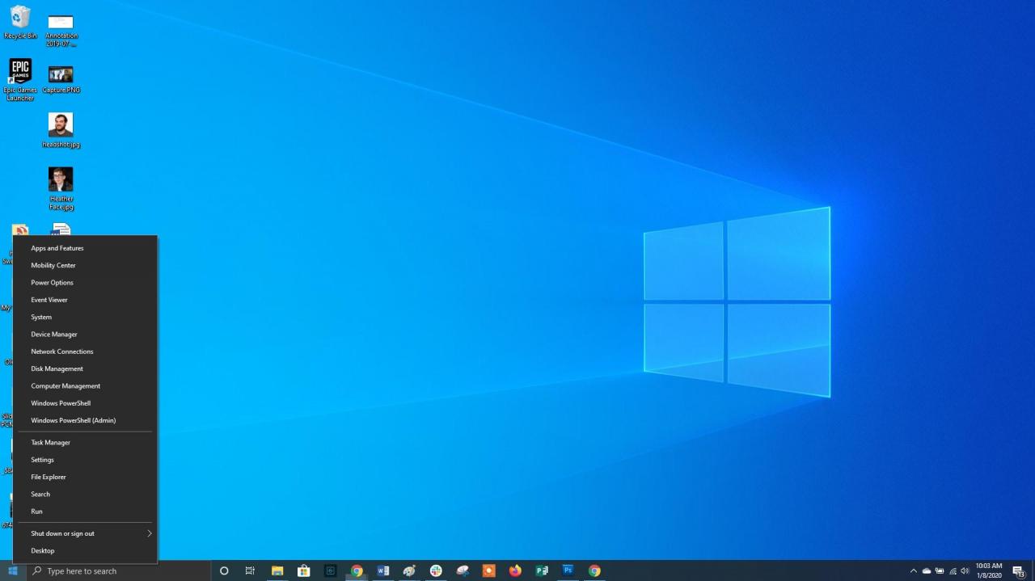
Task: Open the Action Center notifications
Action: (x=1017, y=570)
